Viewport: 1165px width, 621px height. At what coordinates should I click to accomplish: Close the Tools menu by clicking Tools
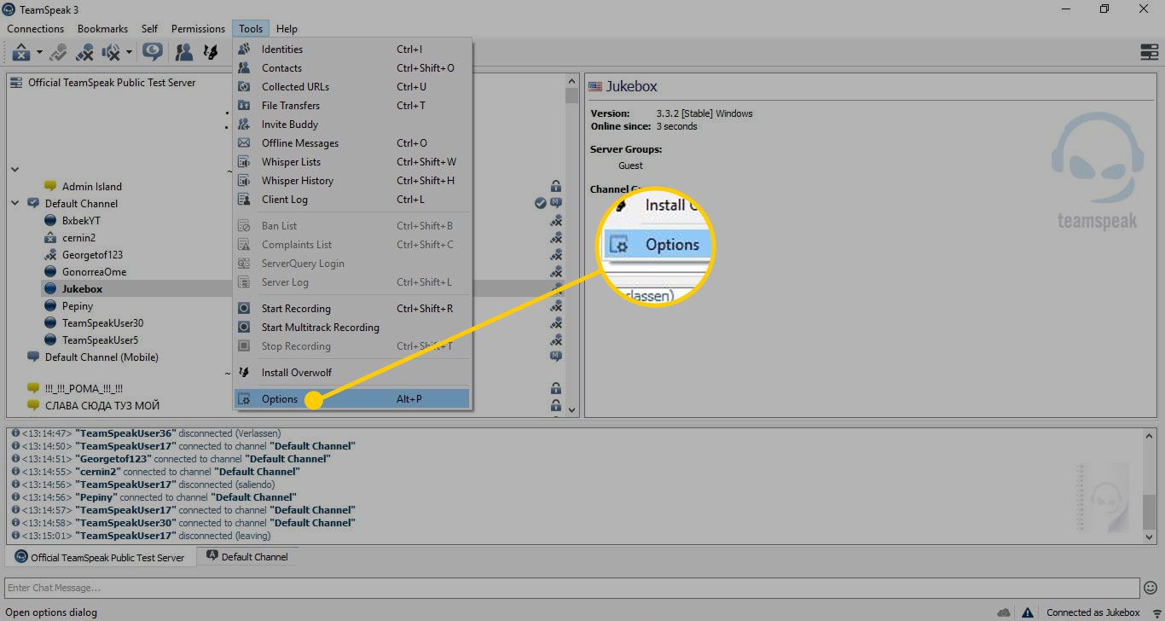(251, 28)
